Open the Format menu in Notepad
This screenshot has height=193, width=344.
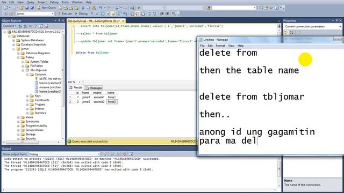pos(220,46)
